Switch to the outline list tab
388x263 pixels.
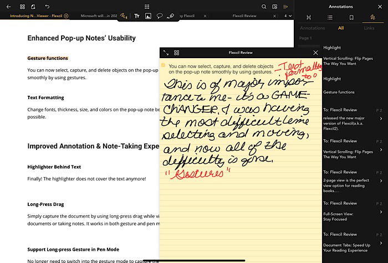[330, 18]
